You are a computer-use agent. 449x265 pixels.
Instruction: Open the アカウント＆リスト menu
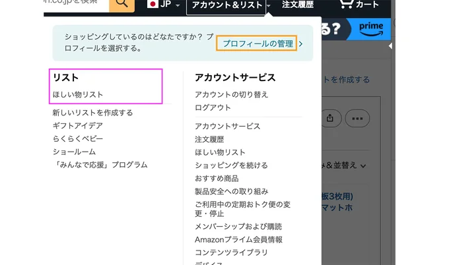click(226, 5)
